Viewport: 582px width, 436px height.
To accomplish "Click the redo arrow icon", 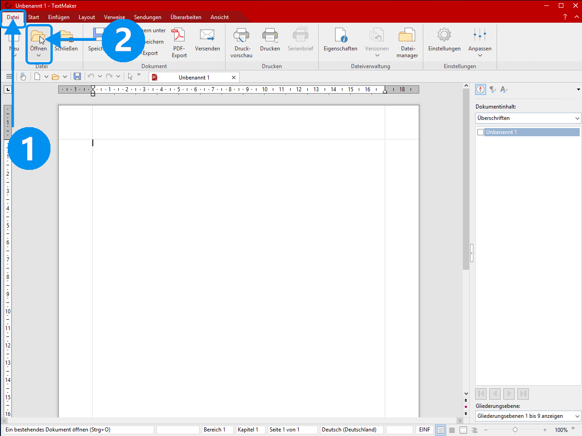I will (109, 76).
